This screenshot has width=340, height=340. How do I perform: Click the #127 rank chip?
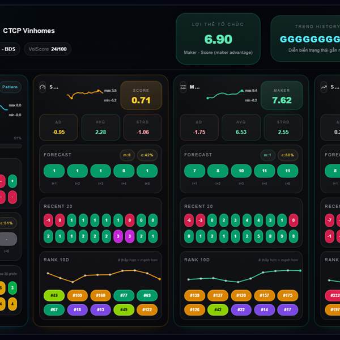click(218, 295)
